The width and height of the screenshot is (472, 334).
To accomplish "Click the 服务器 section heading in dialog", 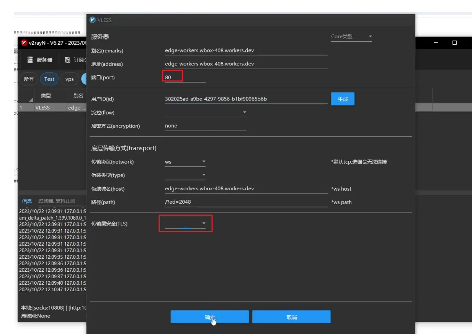I will click(100, 37).
